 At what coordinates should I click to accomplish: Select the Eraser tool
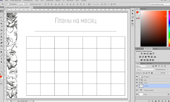[x=2, y=43]
